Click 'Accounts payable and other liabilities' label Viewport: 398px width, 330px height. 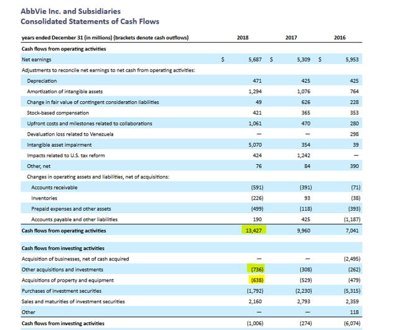[x=75, y=219]
